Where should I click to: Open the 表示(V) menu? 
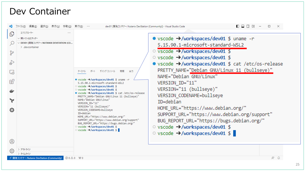click(x=55, y=26)
